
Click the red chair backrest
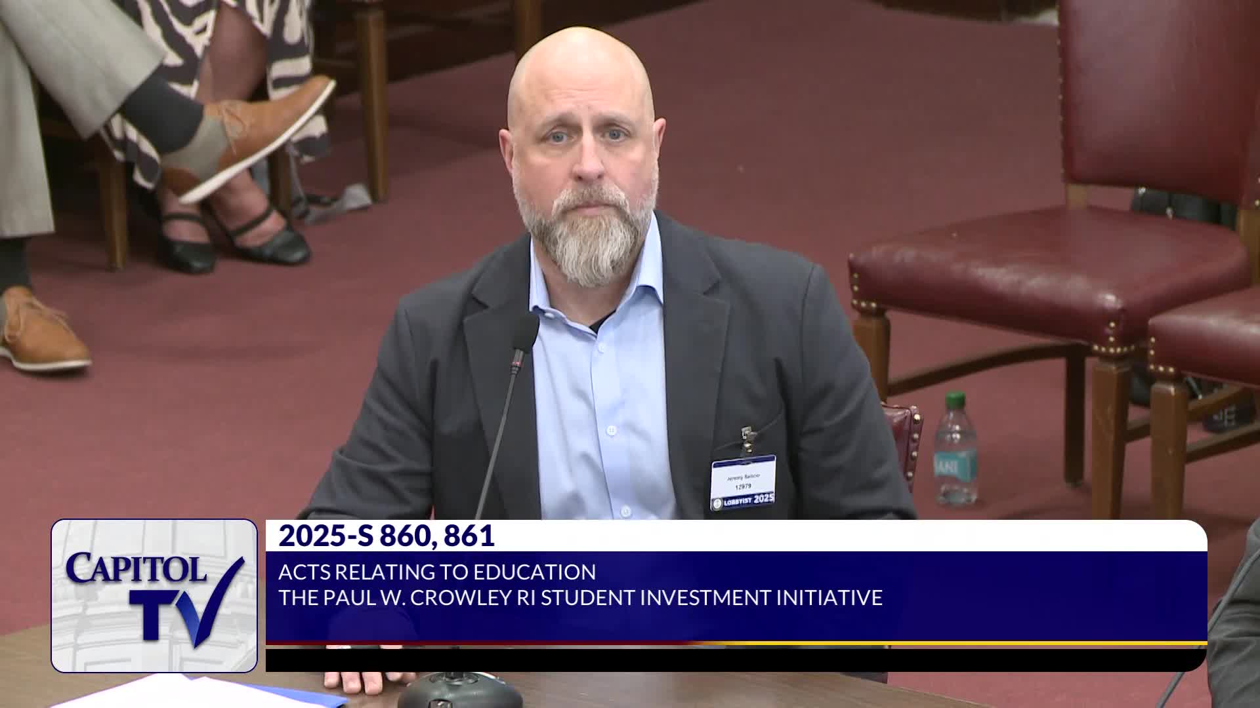tap(1155, 92)
